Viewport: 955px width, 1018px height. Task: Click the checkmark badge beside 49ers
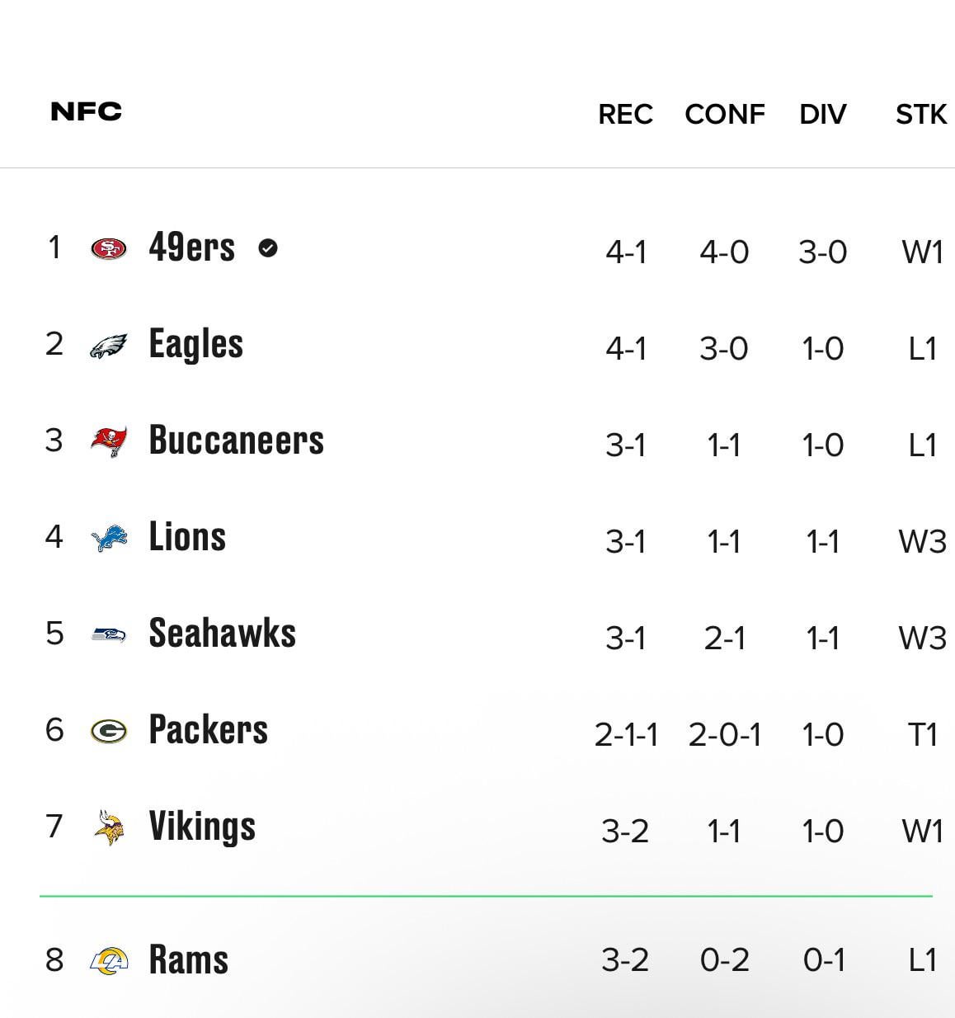click(x=268, y=247)
